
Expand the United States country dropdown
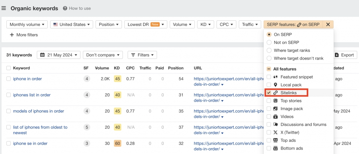point(72,25)
